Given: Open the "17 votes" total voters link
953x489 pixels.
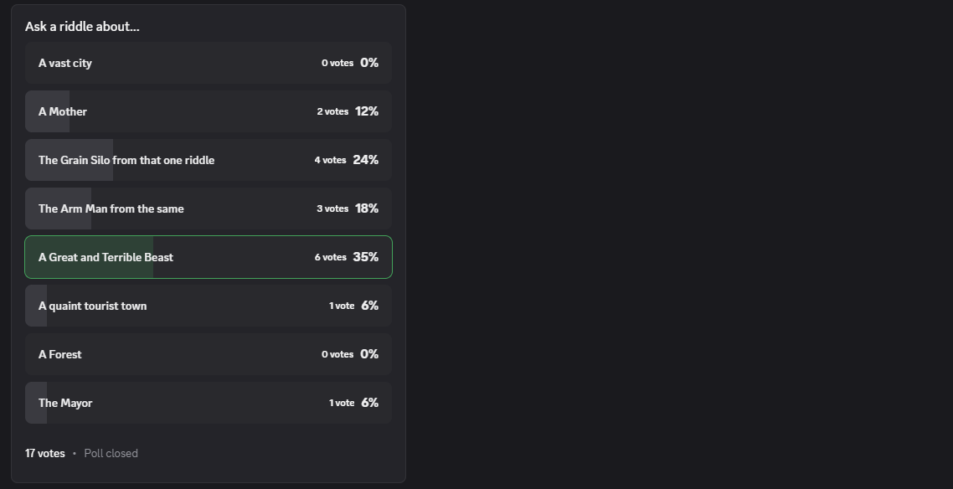Looking at the screenshot, I should pyautogui.click(x=44, y=453).
